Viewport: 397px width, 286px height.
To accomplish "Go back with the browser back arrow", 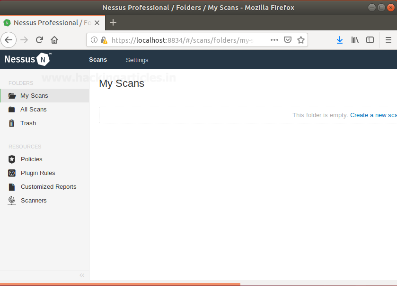I will (x=9, y=40).
